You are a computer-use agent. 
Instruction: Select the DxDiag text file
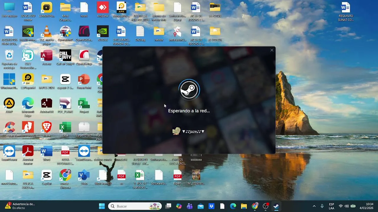pos(140,34)
